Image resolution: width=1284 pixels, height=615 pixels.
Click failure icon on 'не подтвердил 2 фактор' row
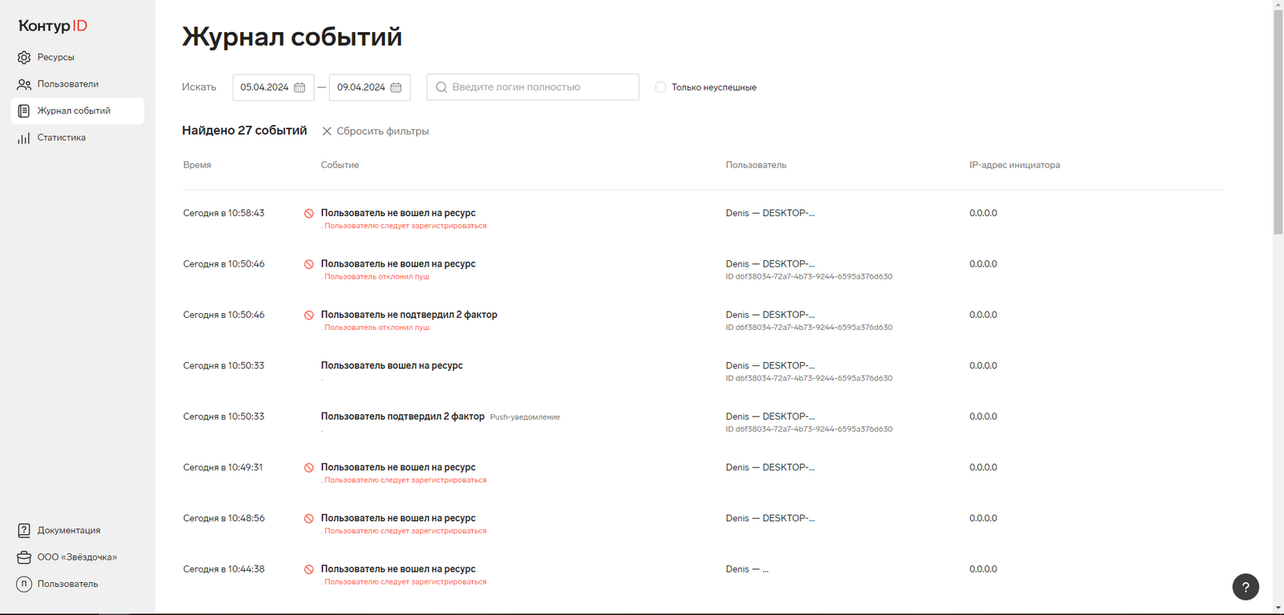[x=309, y=316]
